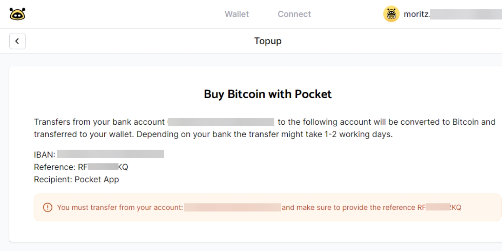This screenshot has width=502, height=251.
Task: Click the Reference code line
Action: pyautogui.click(x=81, y=167)
